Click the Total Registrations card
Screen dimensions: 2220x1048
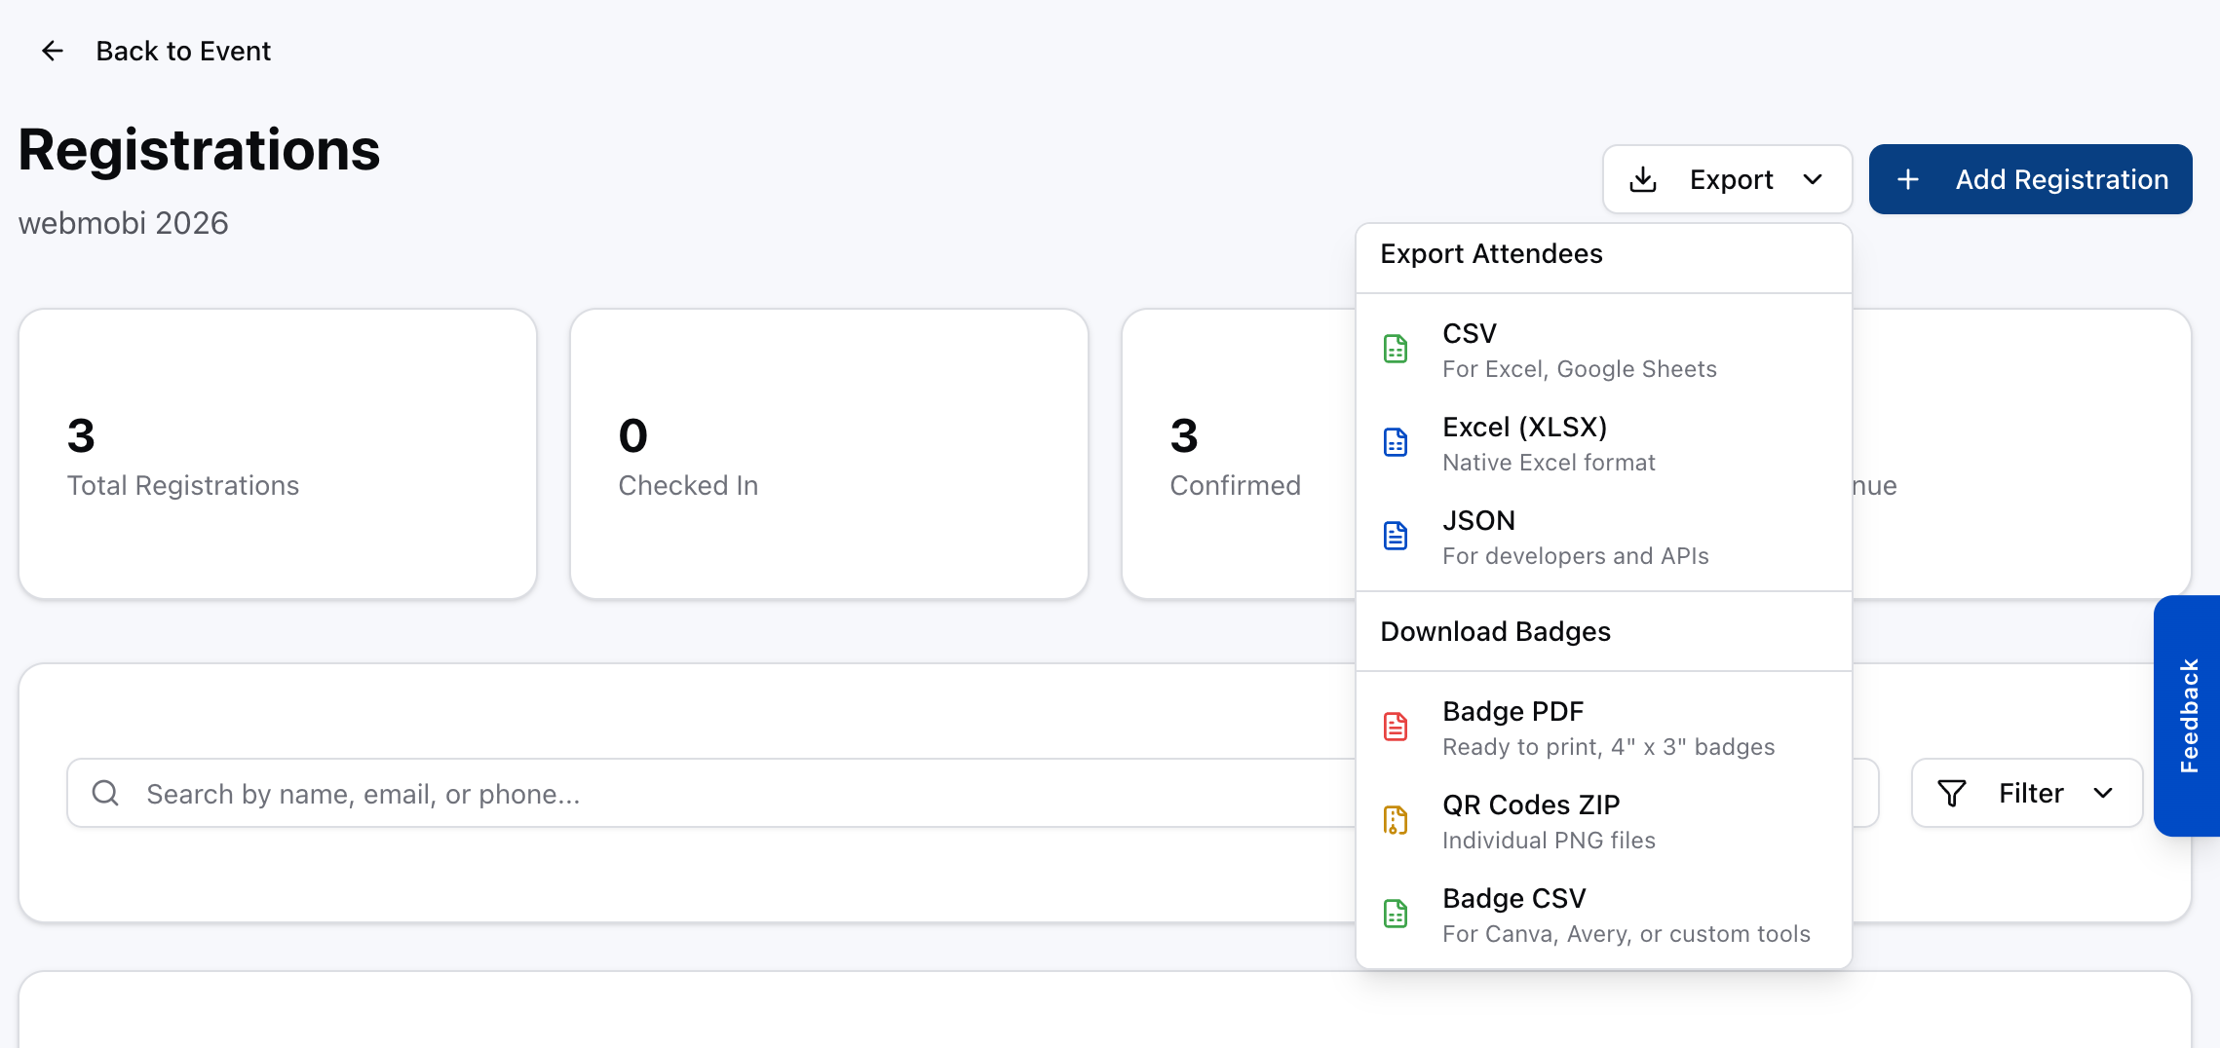pyautogui.click(x=278, y=454)
